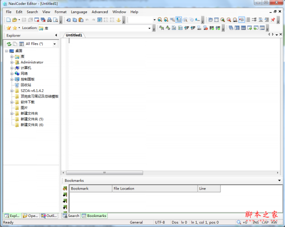The width and height of the screenshot is (285, 227).
Task: Collapse the Explorer panel with the left arrow
Action: 56,35
